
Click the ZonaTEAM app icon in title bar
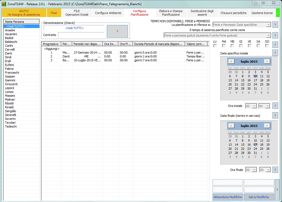tap(4, 4)
